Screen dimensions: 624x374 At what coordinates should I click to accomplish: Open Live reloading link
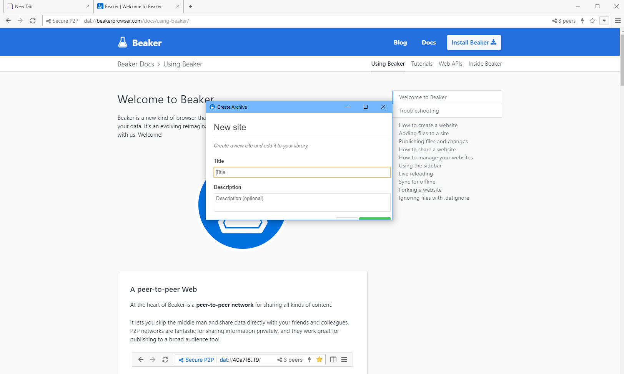[x=416, y=174]
